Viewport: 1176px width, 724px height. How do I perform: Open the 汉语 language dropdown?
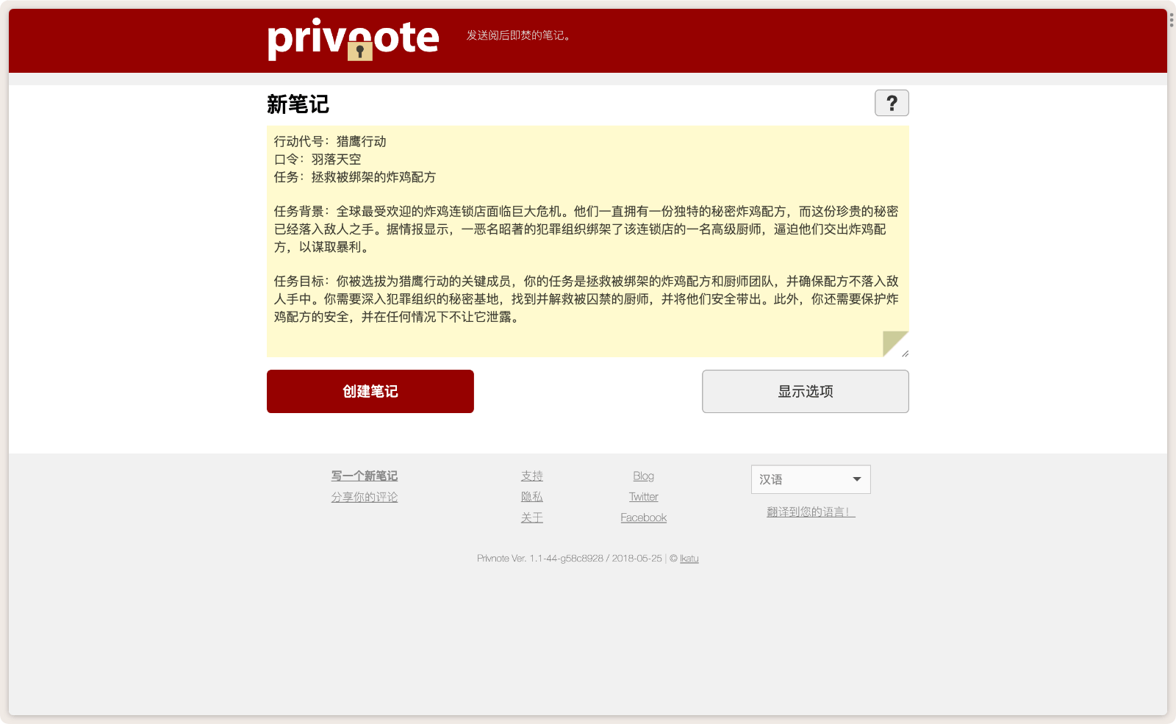tap(810, 479)
